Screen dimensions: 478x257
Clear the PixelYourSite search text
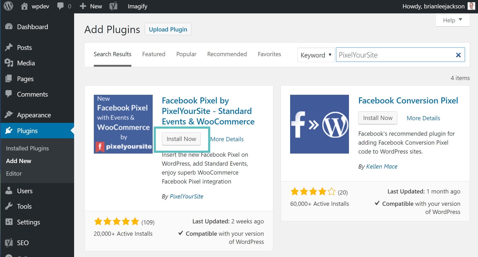(x=458, y=55)
